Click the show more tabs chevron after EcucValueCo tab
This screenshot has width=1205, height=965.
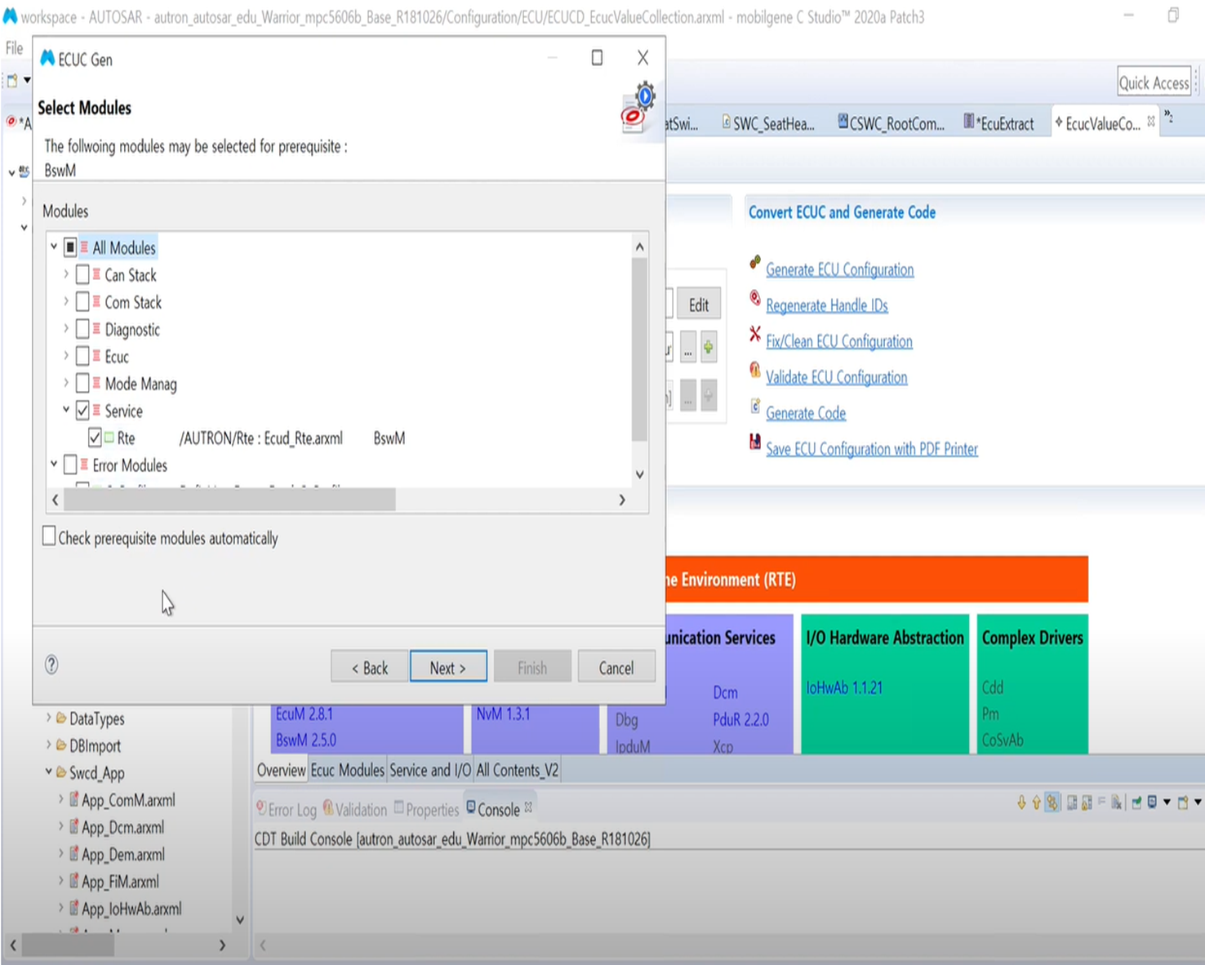point(1169,117)
